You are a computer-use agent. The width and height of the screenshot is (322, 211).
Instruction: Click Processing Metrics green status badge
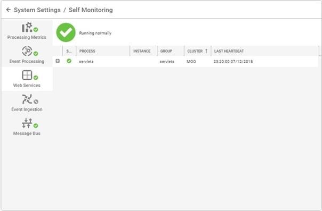tap(36, 30)
